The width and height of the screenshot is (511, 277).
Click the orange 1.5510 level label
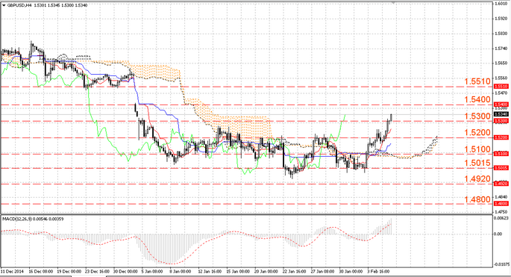pyautogui.click(x=477, y=81)
